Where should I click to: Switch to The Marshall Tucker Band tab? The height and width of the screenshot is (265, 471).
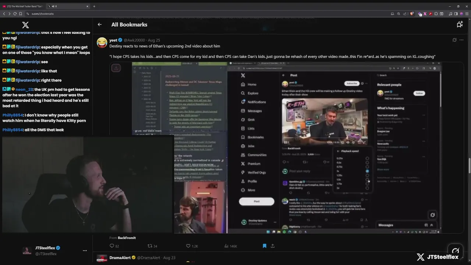pos(23,6)
